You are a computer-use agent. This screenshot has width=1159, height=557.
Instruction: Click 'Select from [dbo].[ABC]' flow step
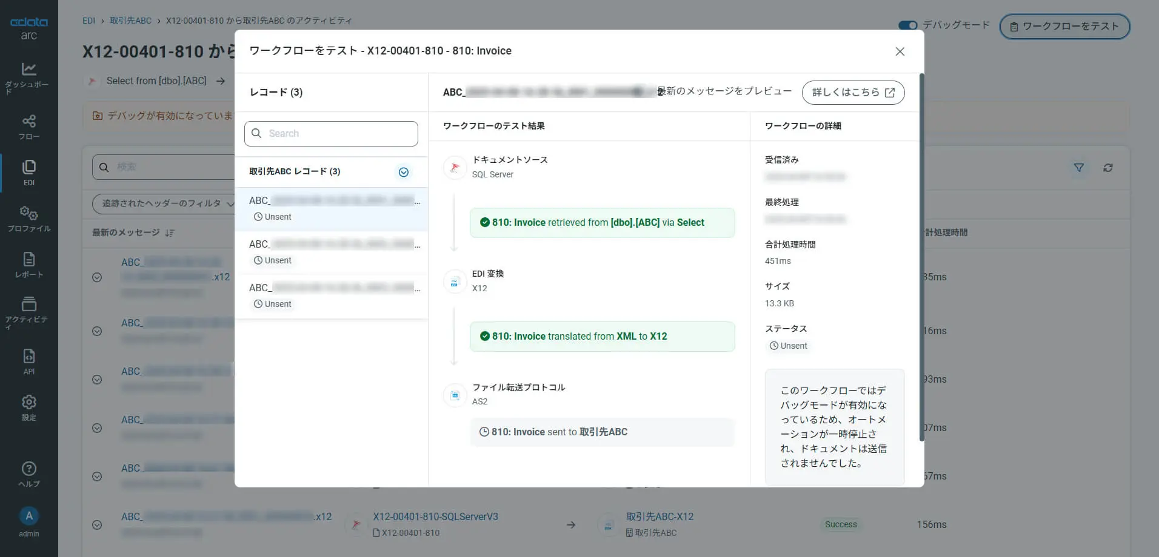156,81
